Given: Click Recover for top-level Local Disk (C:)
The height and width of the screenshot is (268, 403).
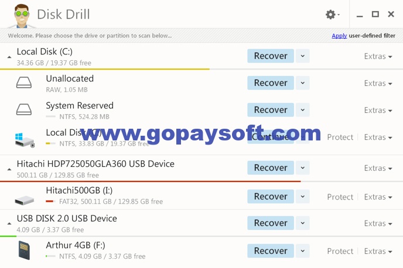Looking at the screenshot, I should coord(271,56).
